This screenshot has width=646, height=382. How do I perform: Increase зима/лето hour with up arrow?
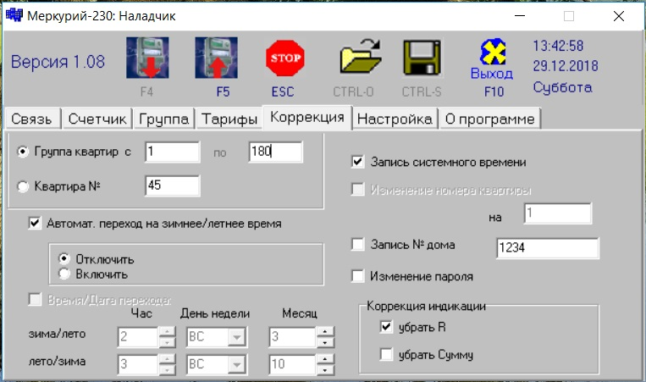click(x=168, y=332)
